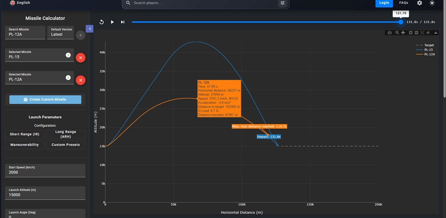446x218 pixels.
Task: Click the "Launch Parameters" heading
Action: click(x=45, y=117)
